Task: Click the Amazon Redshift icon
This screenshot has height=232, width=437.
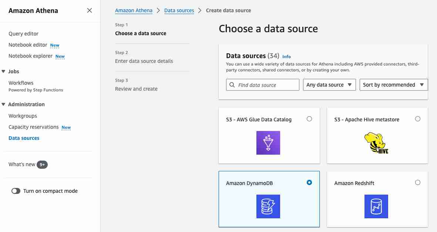Action: 376,206
